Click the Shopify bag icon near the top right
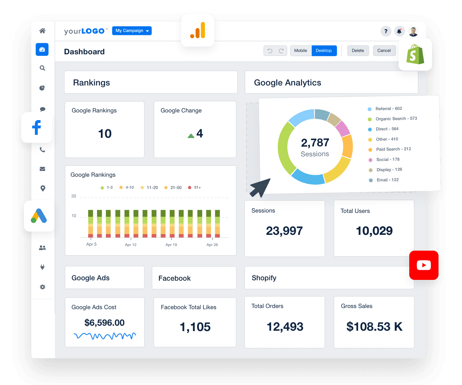The image size is (462, 385). [x=415, y=54]
